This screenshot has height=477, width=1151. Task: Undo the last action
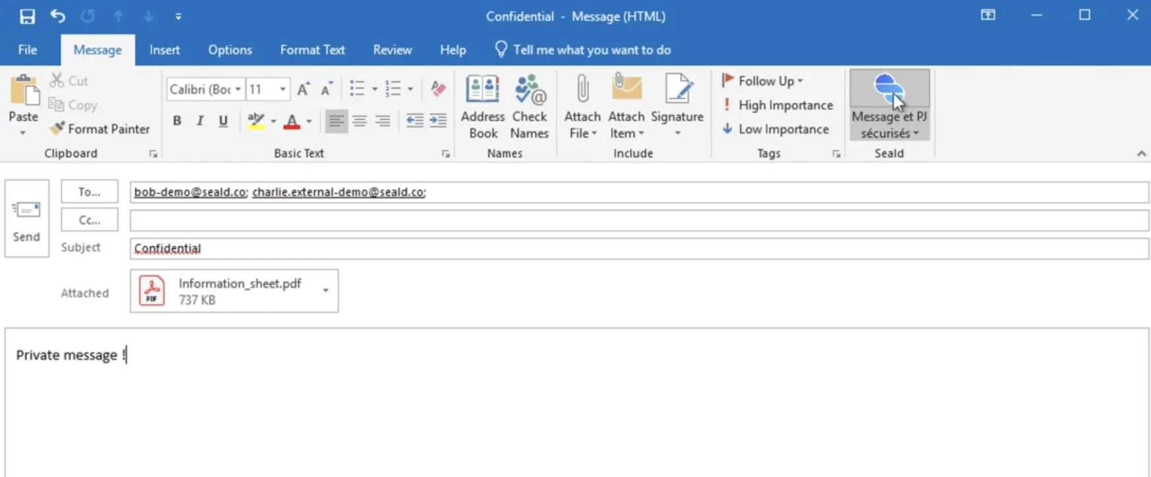[x=58, y=16]
